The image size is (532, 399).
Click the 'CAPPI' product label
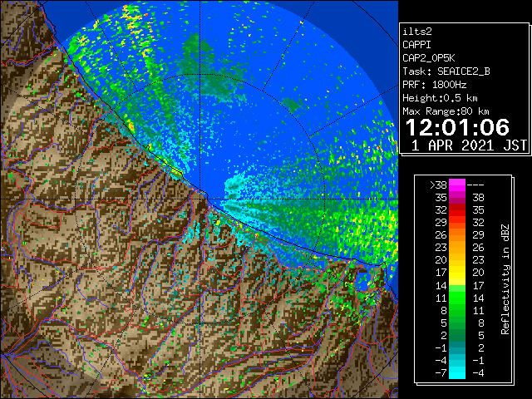coord(416,45)
